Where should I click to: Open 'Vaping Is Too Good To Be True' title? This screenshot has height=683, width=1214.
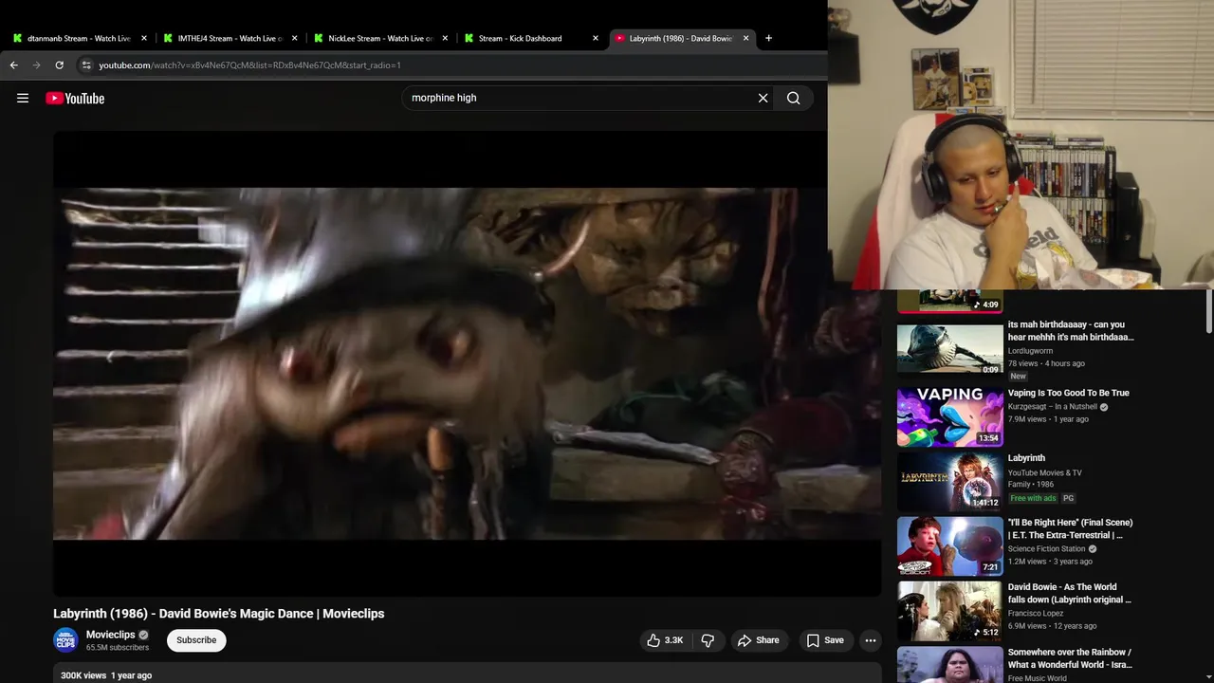[x=1068, y=393]
